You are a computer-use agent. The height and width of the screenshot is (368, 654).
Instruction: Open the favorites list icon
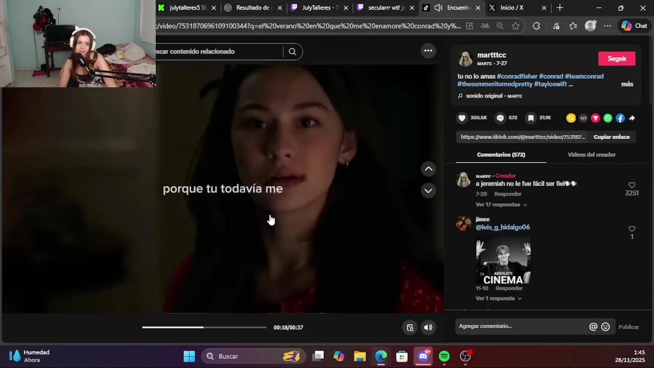tap(573, 26)
